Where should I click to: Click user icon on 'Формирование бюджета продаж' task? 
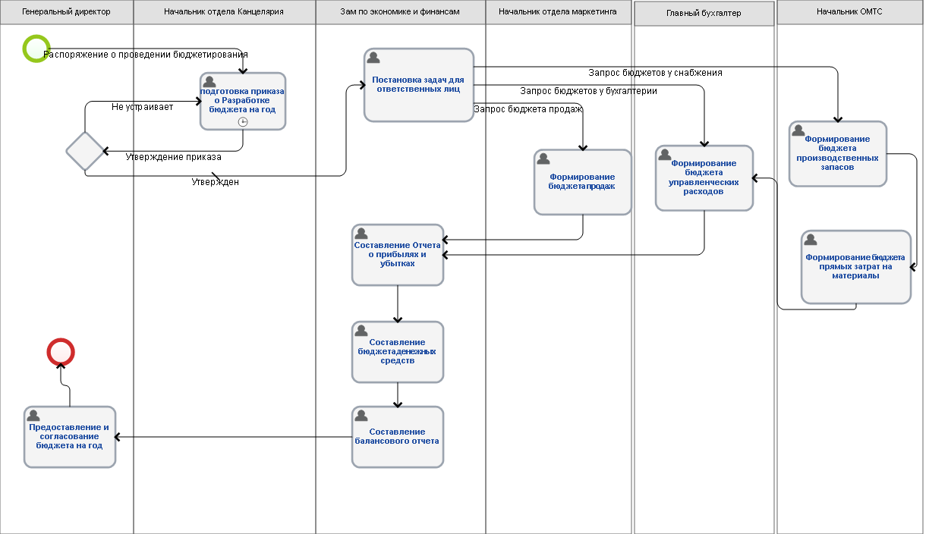tap(543, 159)
